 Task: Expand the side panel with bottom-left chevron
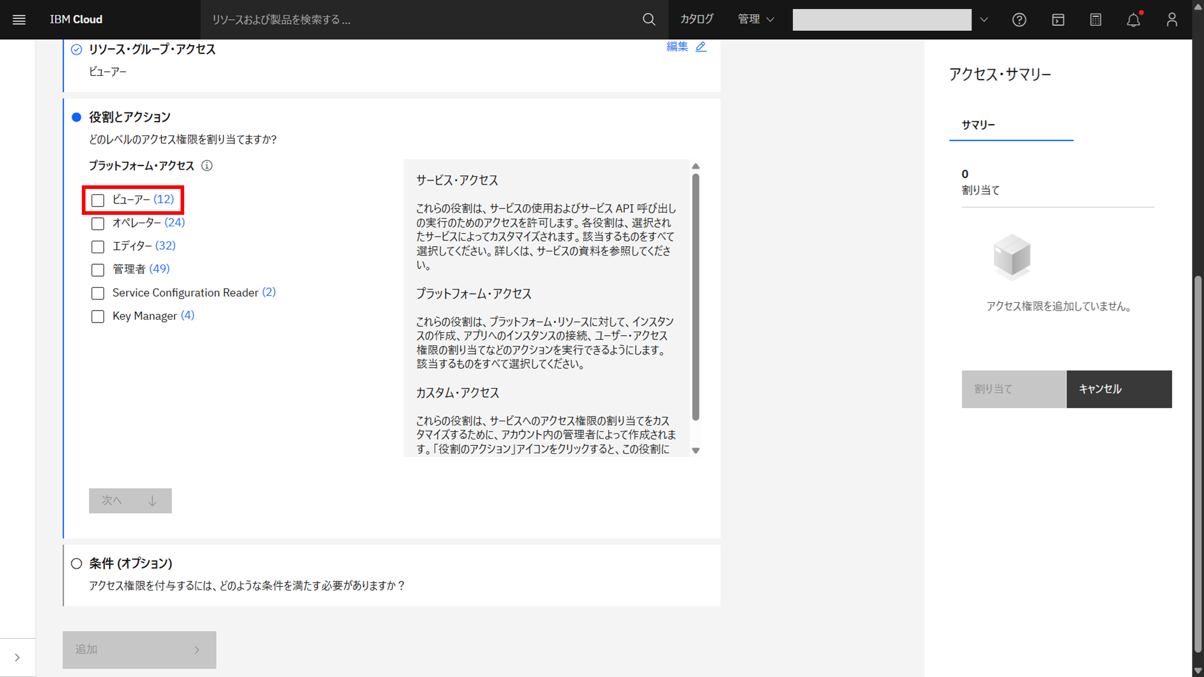17,657
